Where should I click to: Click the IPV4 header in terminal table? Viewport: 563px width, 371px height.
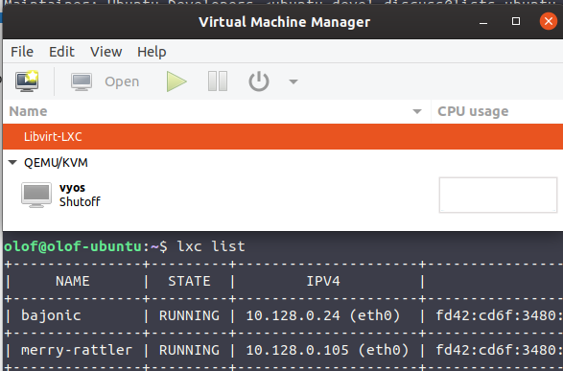click(x=323, y=281)
